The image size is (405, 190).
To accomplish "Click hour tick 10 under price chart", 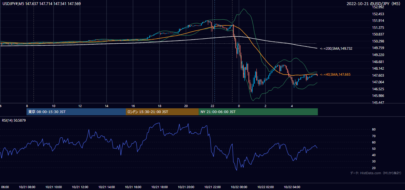I will tap(54, 106).
